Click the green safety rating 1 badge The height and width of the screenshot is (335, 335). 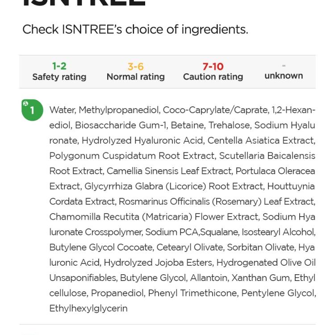coord(32,110)
